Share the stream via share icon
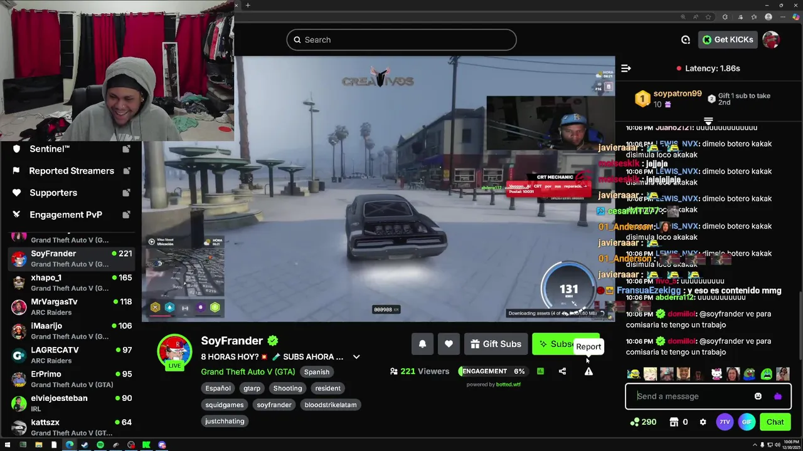This screenshot has height=451, width=803. (x=562, y=371)
